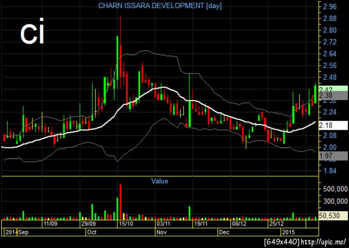Click the tall green volume bar in mid-November
This screenshot has height=248, width=349.
point(190,213)
